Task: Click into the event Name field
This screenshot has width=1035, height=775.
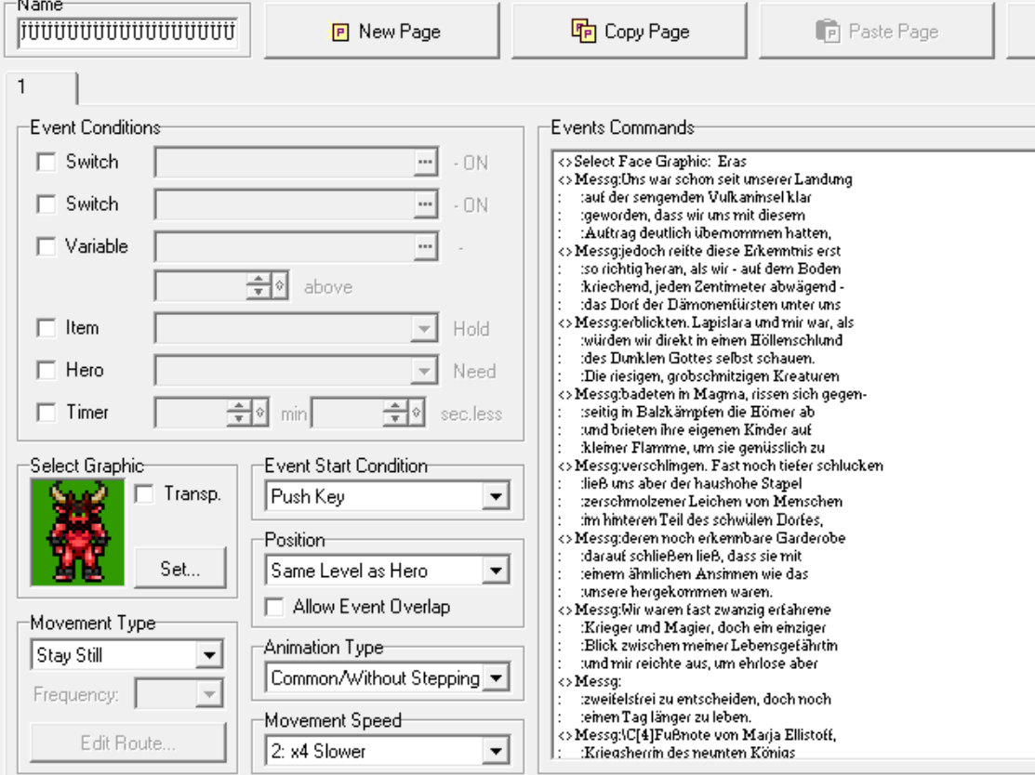Action: [127, 33]
